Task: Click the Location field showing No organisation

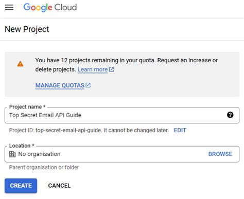Action: (x=122, y=154)
